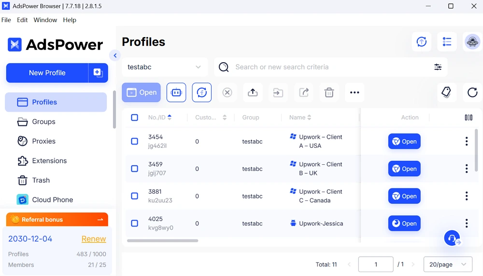
Task: Open the user avatar account icon
Action: click(472, 41)
